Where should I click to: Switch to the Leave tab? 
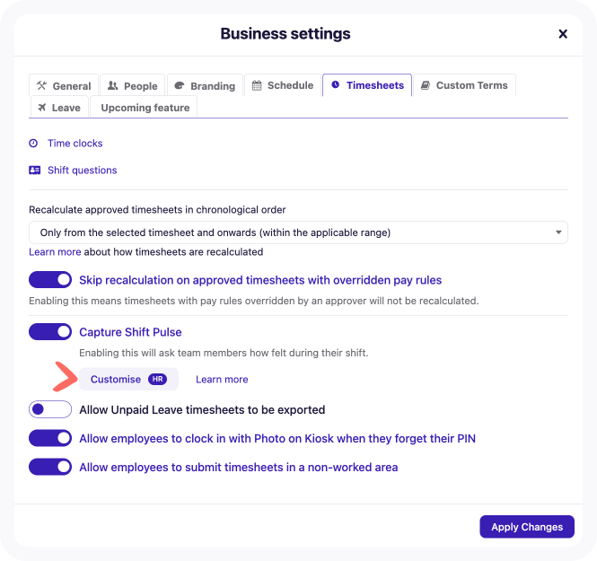pyautogui.click(x=59, y=108)
